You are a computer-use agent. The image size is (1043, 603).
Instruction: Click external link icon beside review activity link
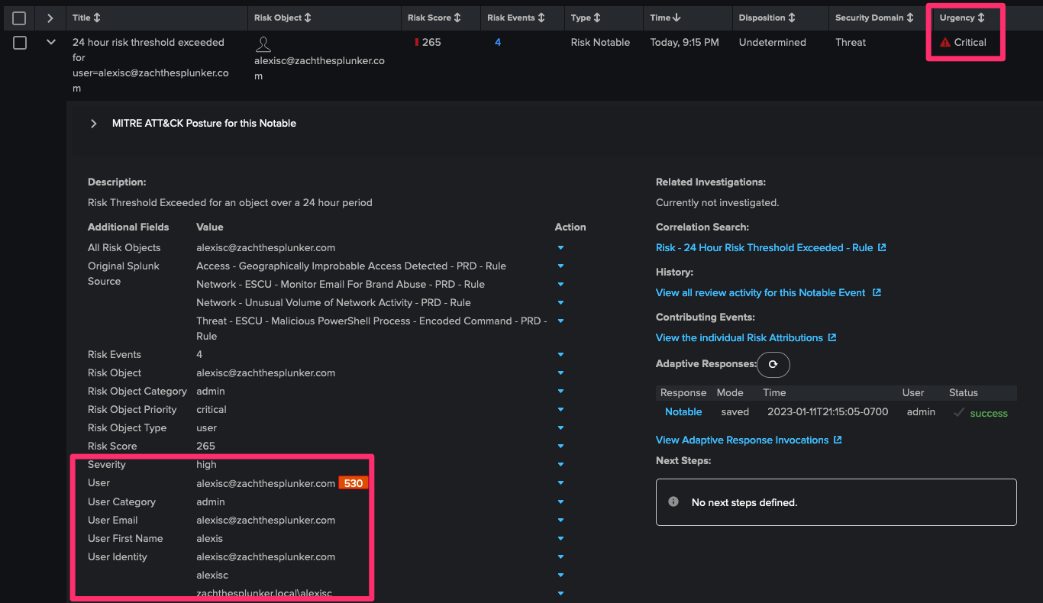point(877,293)
